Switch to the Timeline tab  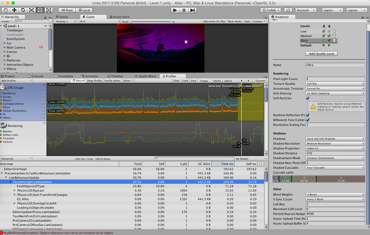point(115,76)
